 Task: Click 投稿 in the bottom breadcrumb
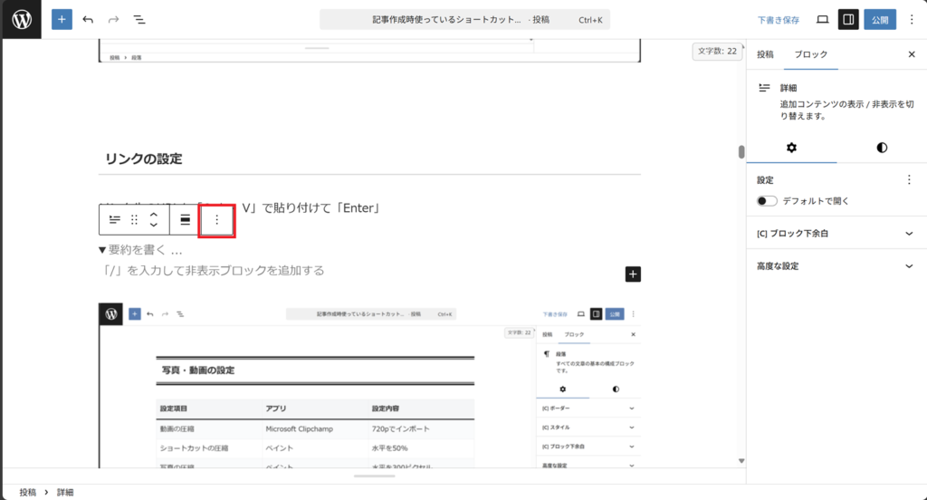(x=28, y=492)
